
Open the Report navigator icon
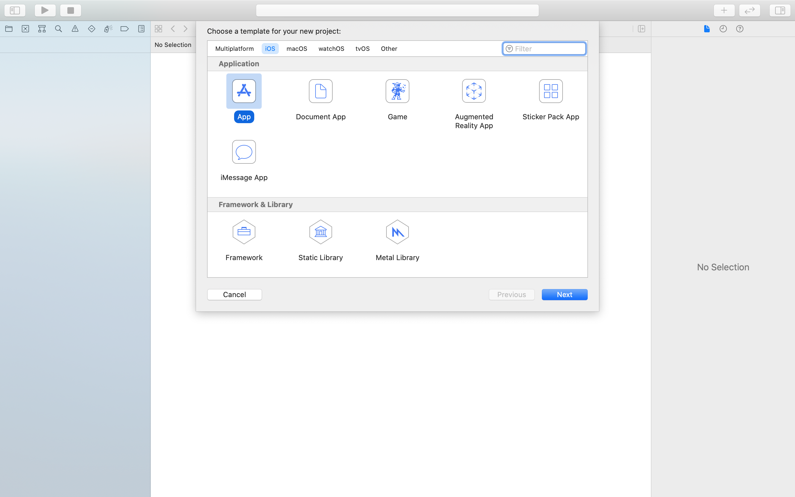point(141,29)
